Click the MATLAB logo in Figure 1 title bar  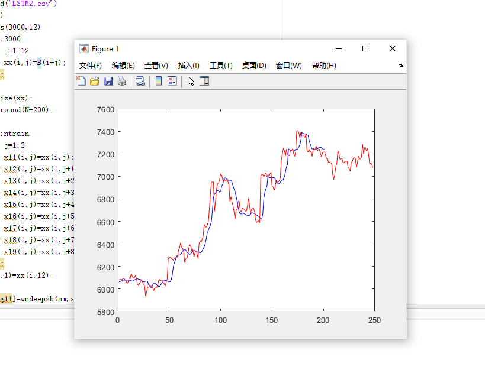pos(84,49)
